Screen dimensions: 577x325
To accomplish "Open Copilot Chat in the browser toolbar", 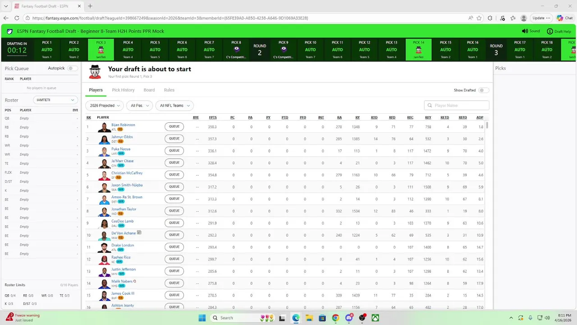I will [x=565, y=18].
